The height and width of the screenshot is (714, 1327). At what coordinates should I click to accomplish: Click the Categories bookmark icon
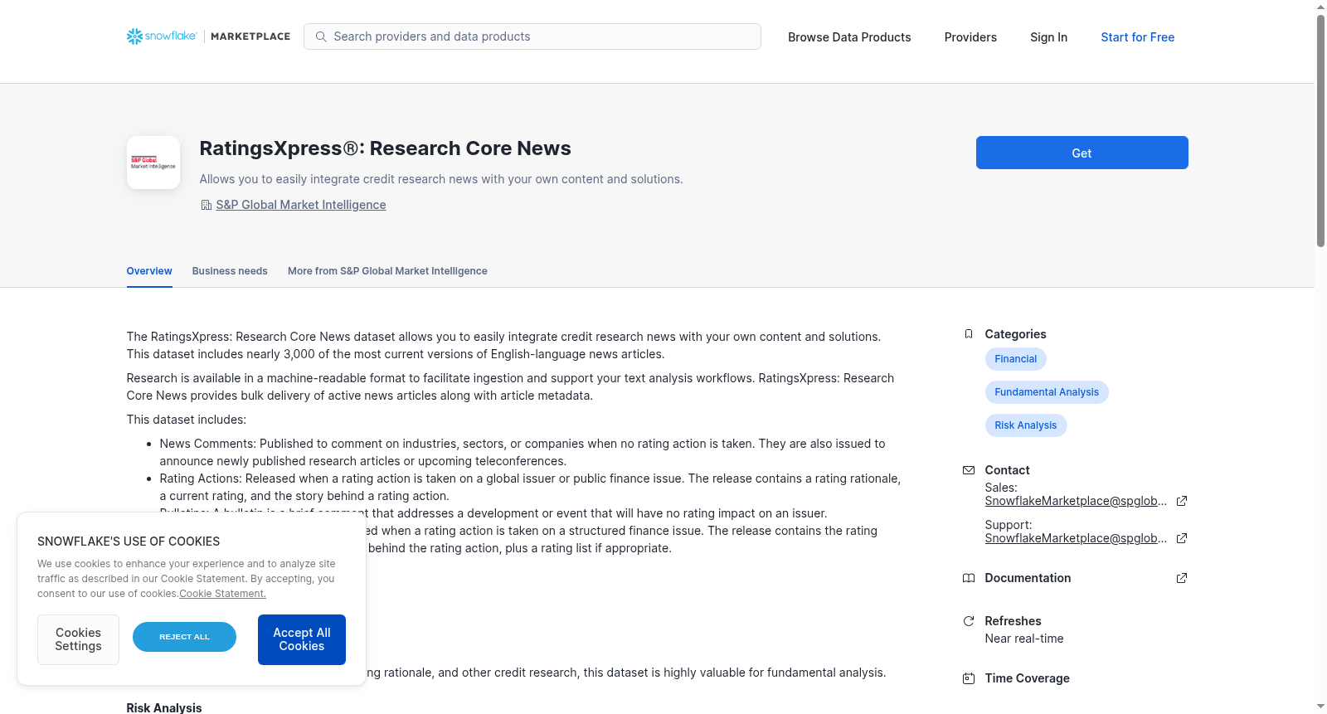(969, 334)
